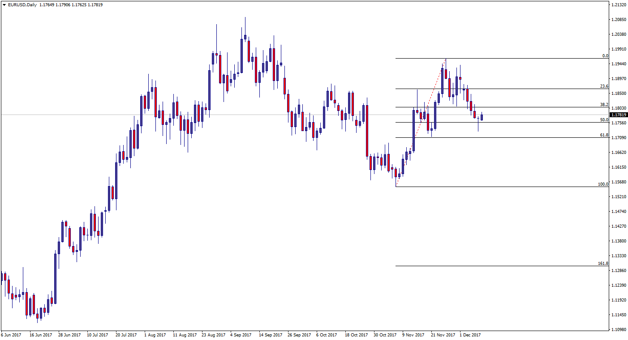Click the 1.21320 price scale label

[619, 5]
